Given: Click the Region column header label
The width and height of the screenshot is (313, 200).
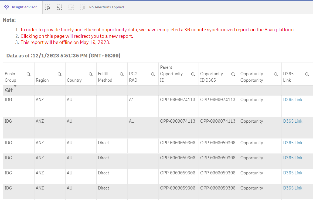Looking at the screenshot, I should [42, 80].
